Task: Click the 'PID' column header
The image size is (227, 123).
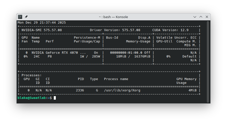Action: (81, 79)
